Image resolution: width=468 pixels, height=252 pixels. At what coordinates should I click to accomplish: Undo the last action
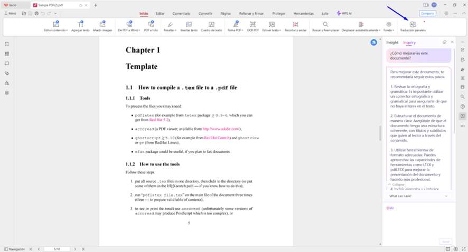(43, 13)
